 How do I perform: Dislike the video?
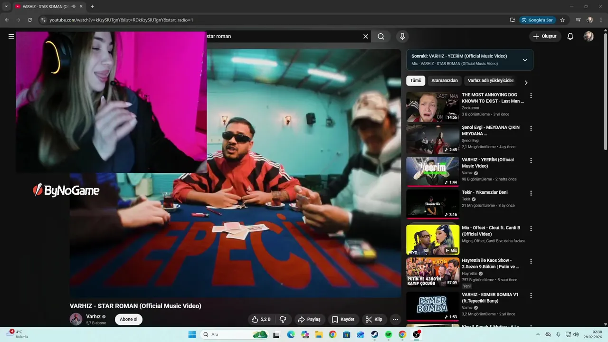pyautogui.click(x=283, y=319)
